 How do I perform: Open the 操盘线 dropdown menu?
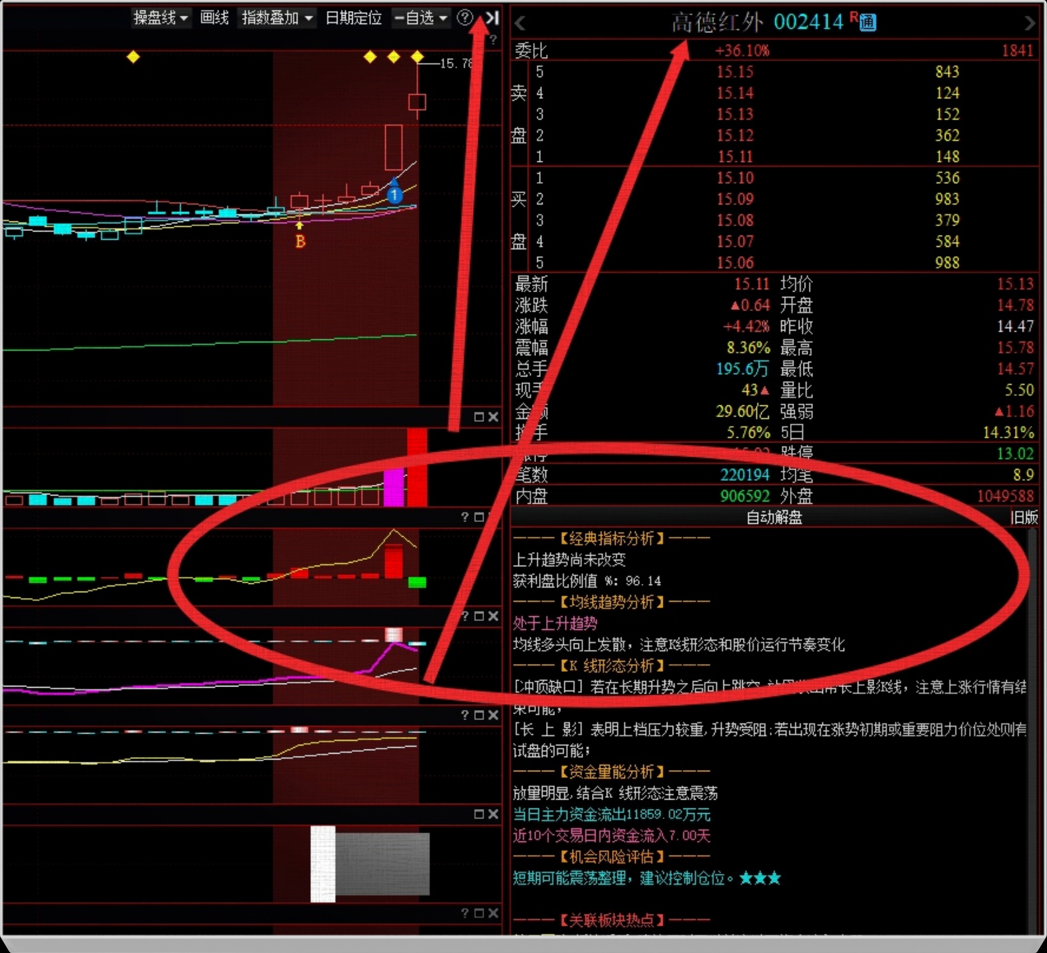pos(160,18)
